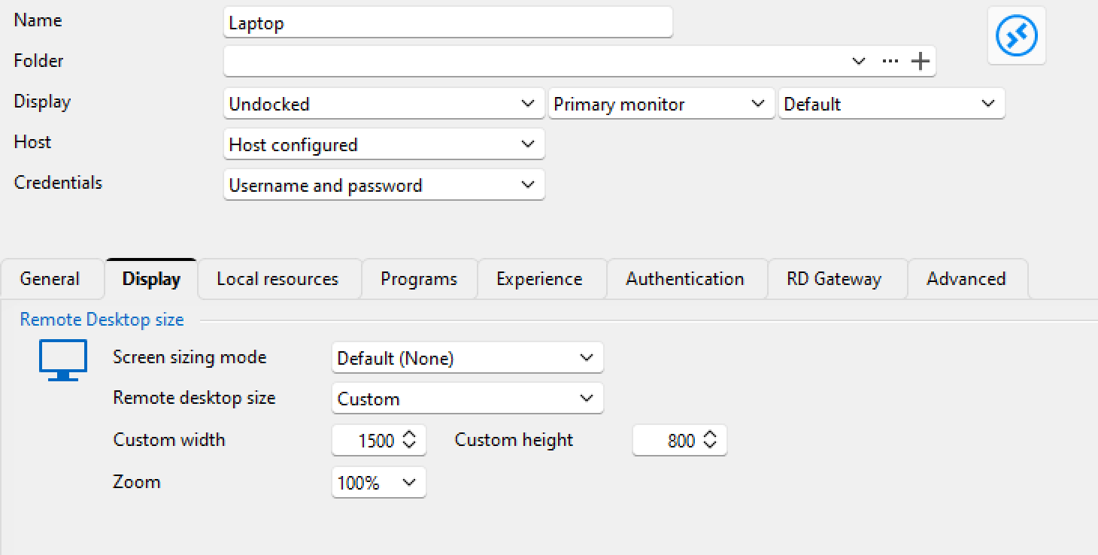
Task: Click the Custom height label
Action: click(514, 440)
